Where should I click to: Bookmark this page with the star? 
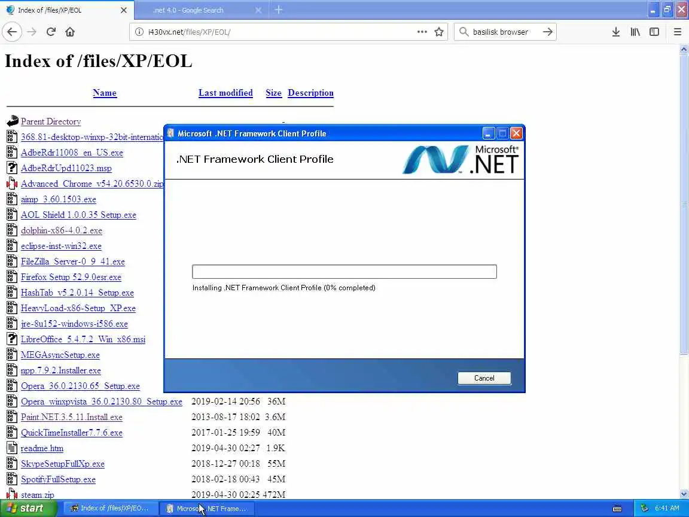(x=438, y=32)
